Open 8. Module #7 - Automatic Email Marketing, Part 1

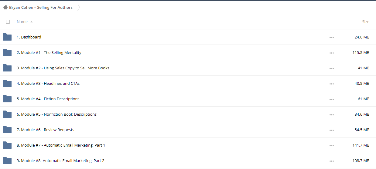click(x=61, y=145)
